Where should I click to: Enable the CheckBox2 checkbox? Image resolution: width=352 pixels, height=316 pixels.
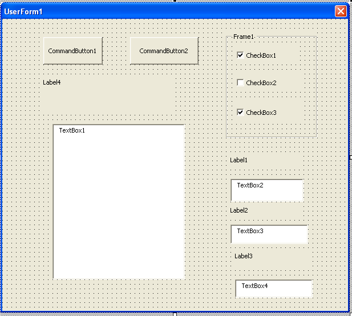click(x=240, y=82)
